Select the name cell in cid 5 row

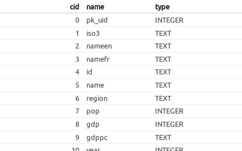pyautogui.click(x=95, y=85)
